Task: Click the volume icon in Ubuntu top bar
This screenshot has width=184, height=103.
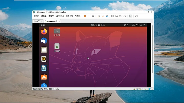Action: [x=137, y=25]
